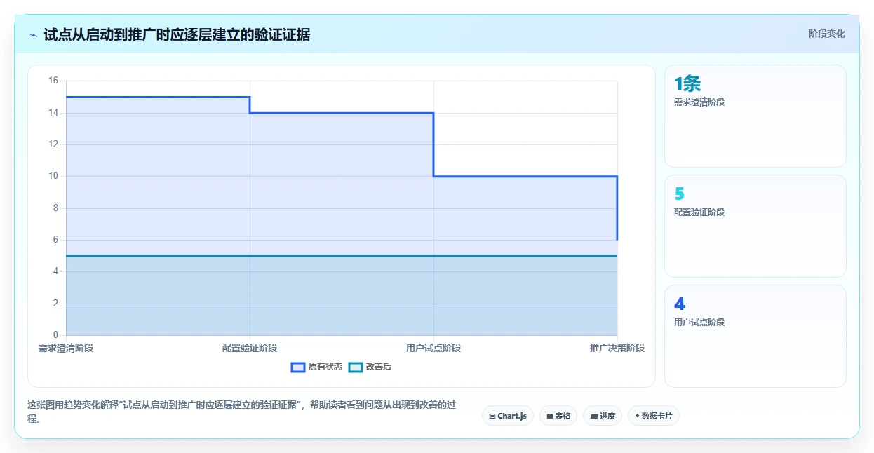Click the y-axis value 8
874x453 pixels.
coord(55,208)
